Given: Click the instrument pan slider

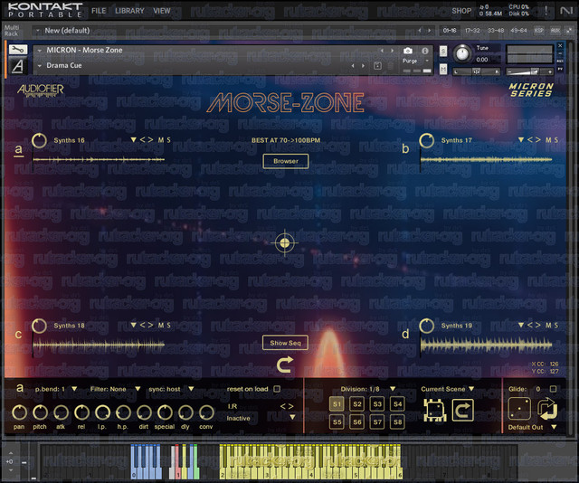Looking at the screenshot, I should 477,71.
